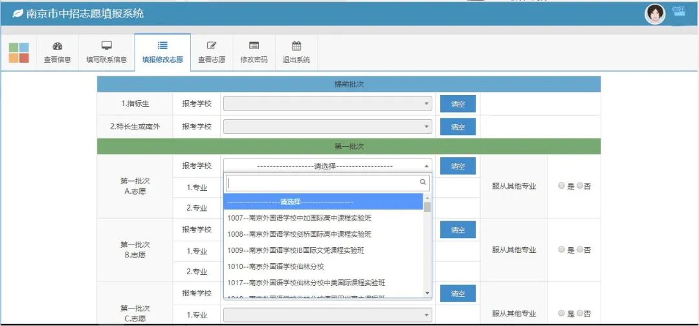Select 否 for A.志愿 服从其他专业
The height and width of the screenshot is (326, 699).
(579, 186)
